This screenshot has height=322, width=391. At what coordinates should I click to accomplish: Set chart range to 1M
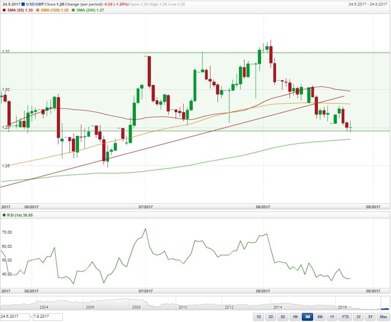295,317
